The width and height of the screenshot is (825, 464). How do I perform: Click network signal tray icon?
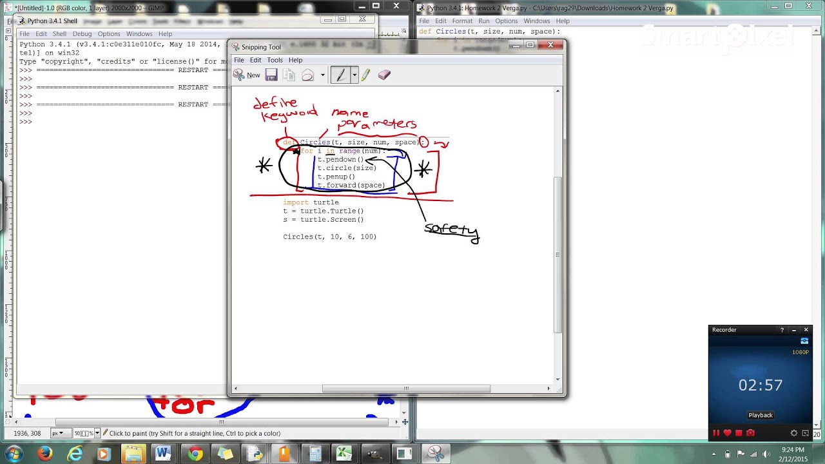pyautogui.click(x=753, y=454)
